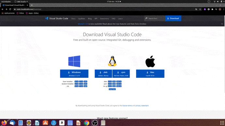Viewport: 225px width, 126px height.
Task: Click the System Installer 32 bit link
Action: [x=81, y=84]
